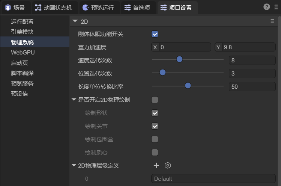Open the top-right more options menu
Screen dimensions: 281x186
[x=275, y=7]
